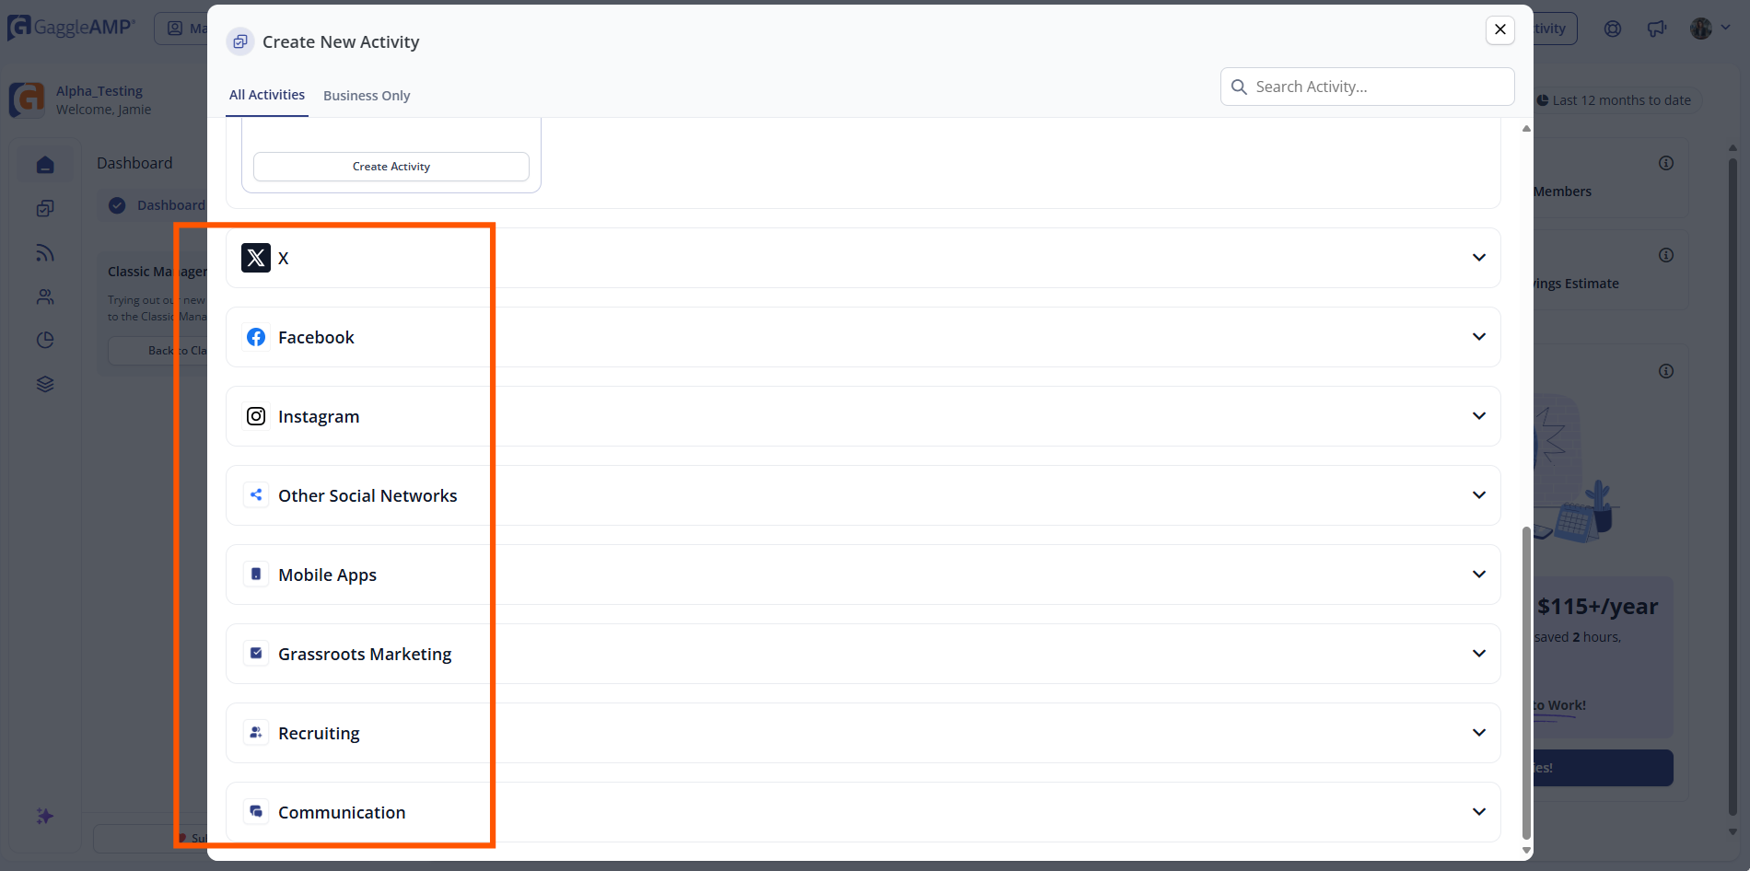1750x871 pixels.
Task: Open the announcements megaphone icon
Action: pyautogui.click(x=1656, y=29)
